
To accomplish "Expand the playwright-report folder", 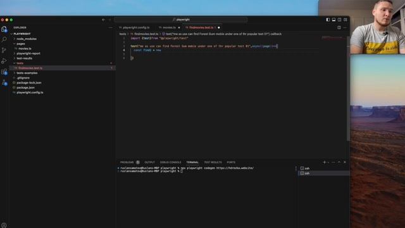I will pyautogui.click(x=28, y=53).
